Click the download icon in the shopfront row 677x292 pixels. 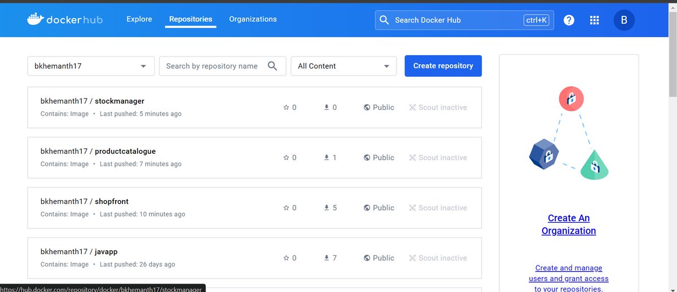pyautogui.click(x=326, y=207)
